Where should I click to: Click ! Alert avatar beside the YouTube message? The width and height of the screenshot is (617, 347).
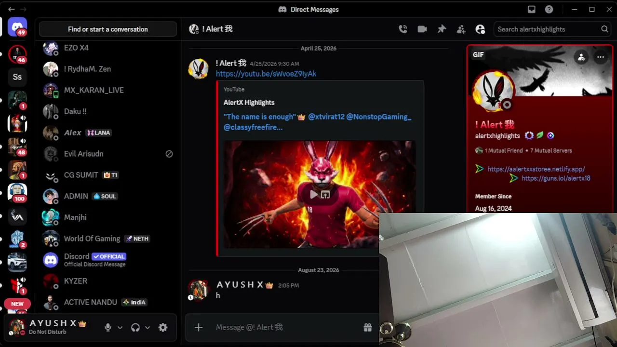[198, 68]
